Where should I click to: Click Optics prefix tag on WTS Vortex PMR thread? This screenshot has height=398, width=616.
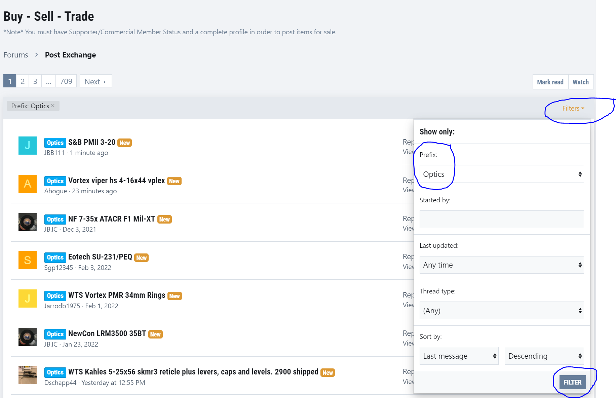[55, 295]
